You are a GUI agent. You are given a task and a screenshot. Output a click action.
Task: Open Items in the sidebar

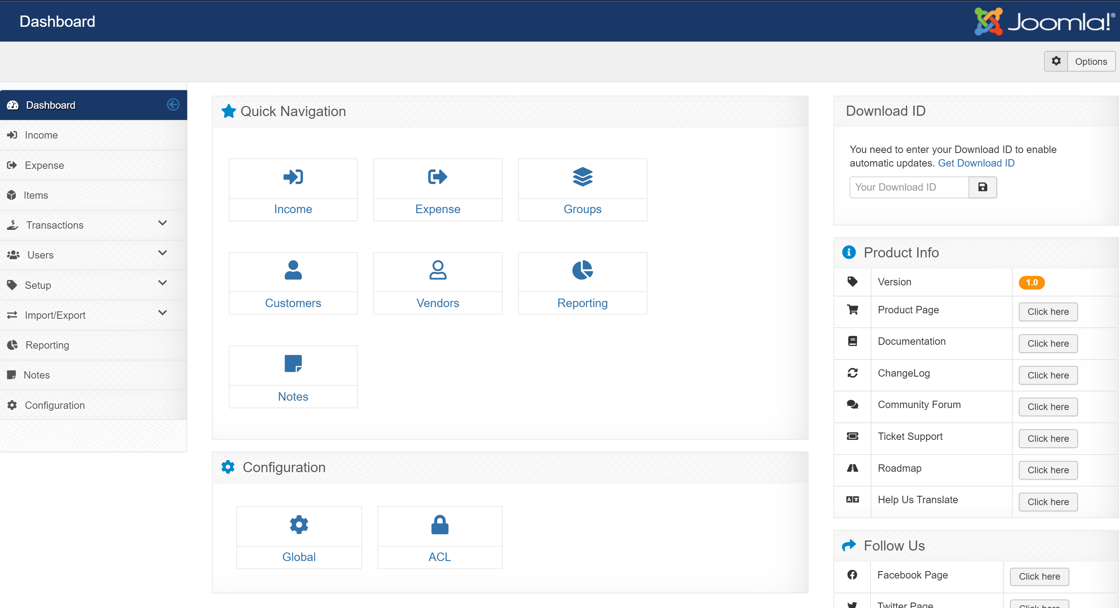click(x=93, y=195)
